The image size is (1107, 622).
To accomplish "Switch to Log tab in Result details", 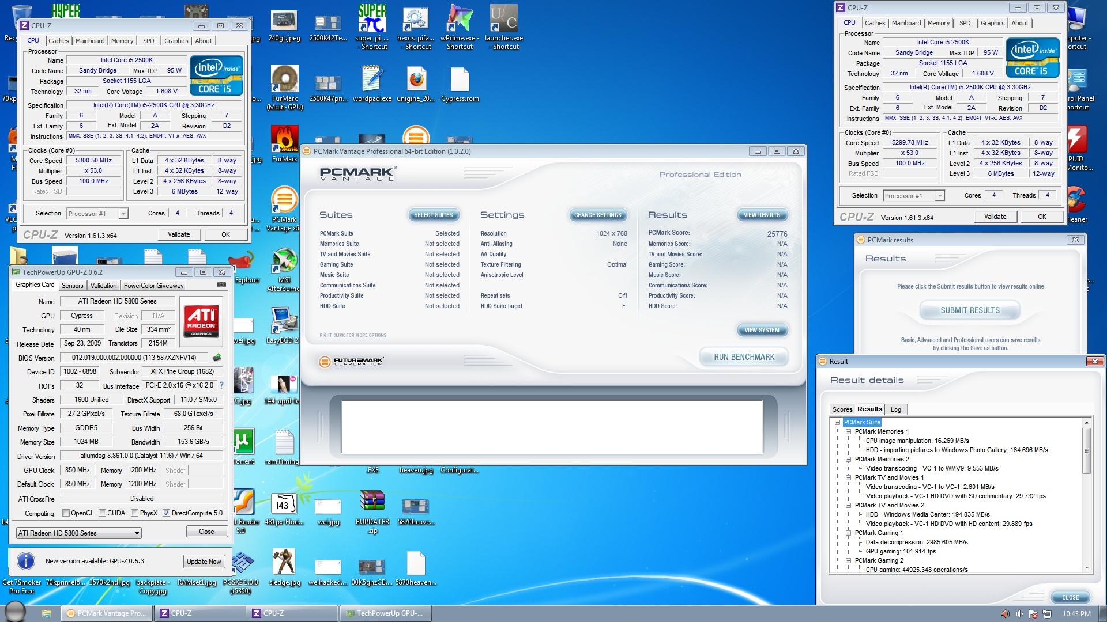I will coord(895,409).
